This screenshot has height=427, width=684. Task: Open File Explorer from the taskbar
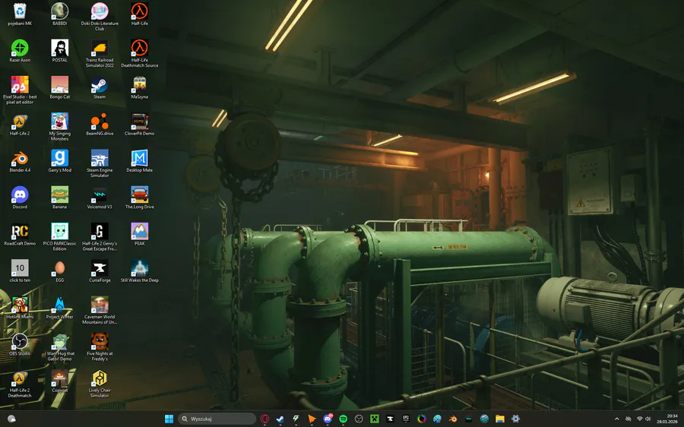tap(500, 419)
